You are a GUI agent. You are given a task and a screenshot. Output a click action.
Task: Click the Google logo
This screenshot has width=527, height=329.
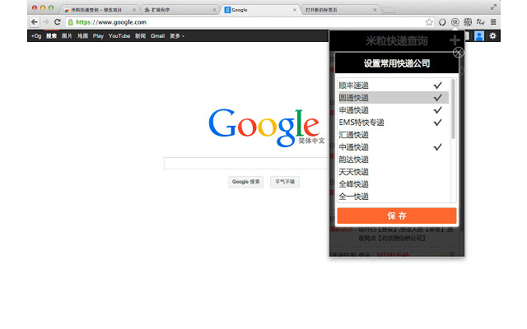[264, 127]
